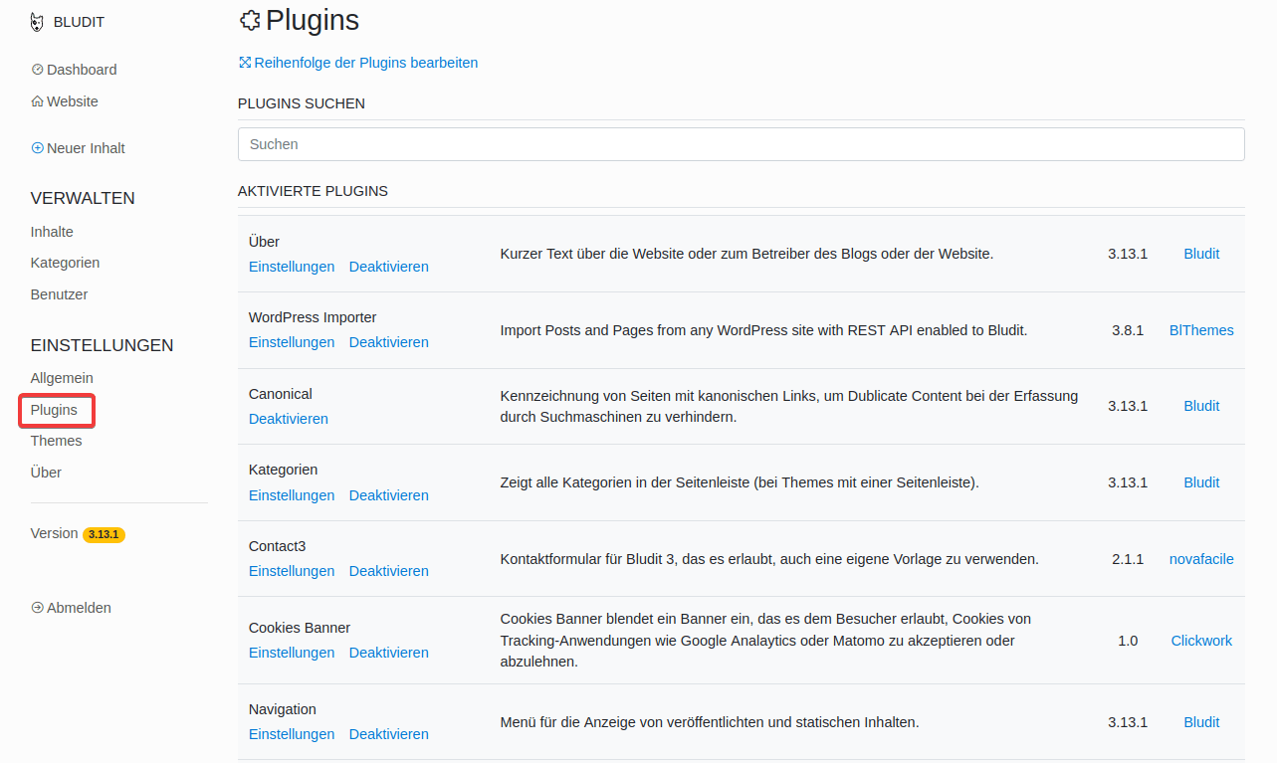Open Contact3 plugin Einstellungen

coord(291,571)
